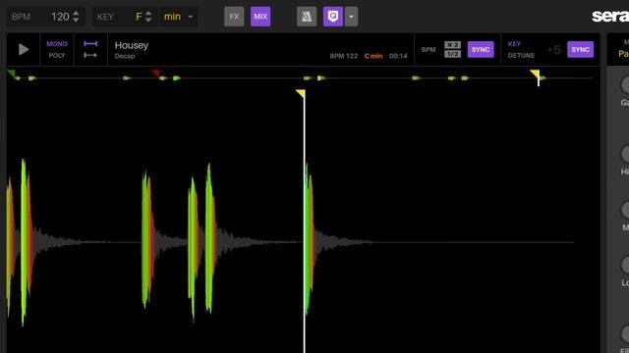Screen dimensions: 629x353
Task: Click the 00:14 duration text
Action: 398,56
